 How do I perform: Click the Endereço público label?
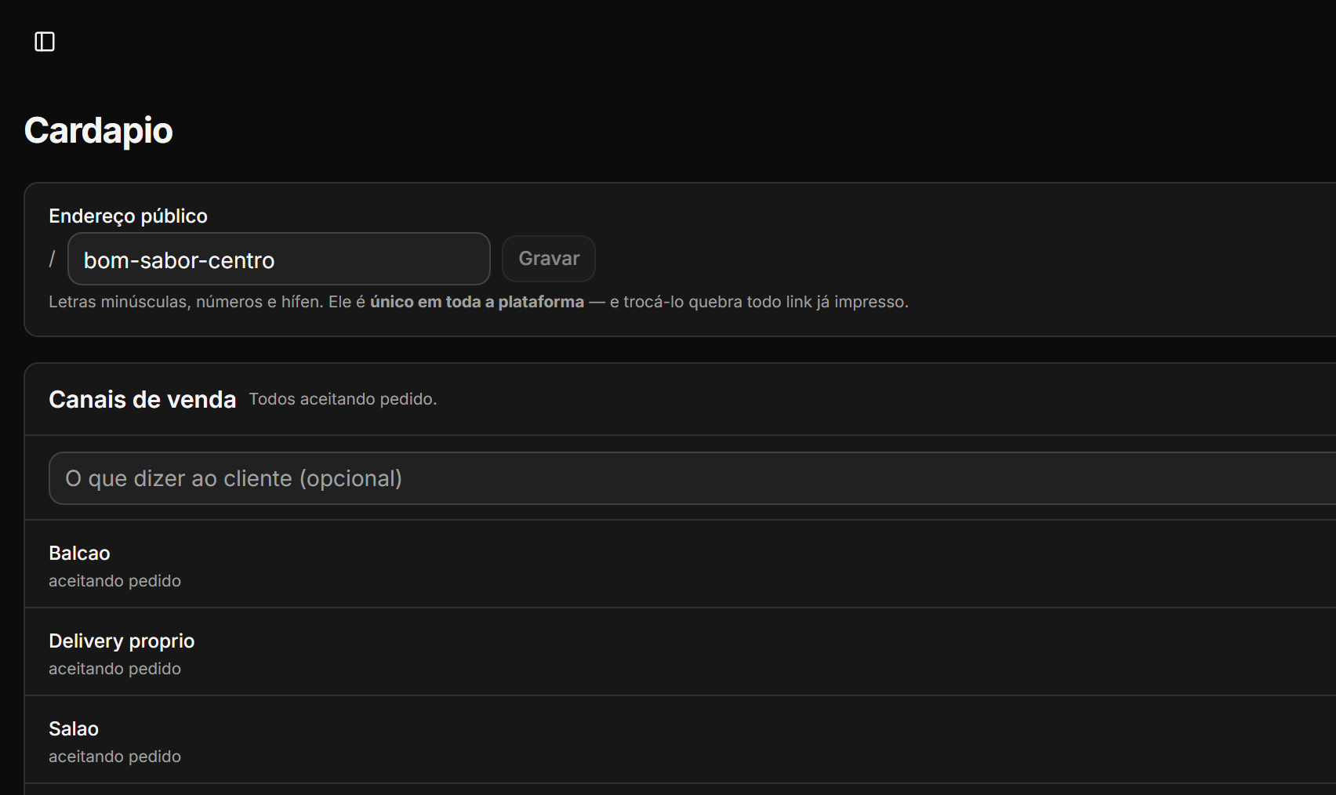point(128,216)
